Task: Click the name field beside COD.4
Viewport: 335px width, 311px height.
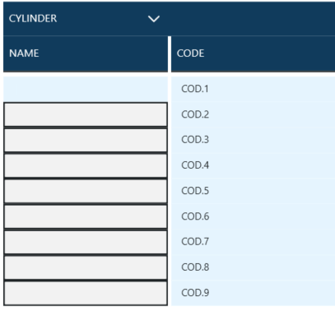Action: point(86,165)
